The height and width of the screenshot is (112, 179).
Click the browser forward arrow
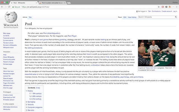(x=6, y=7)
